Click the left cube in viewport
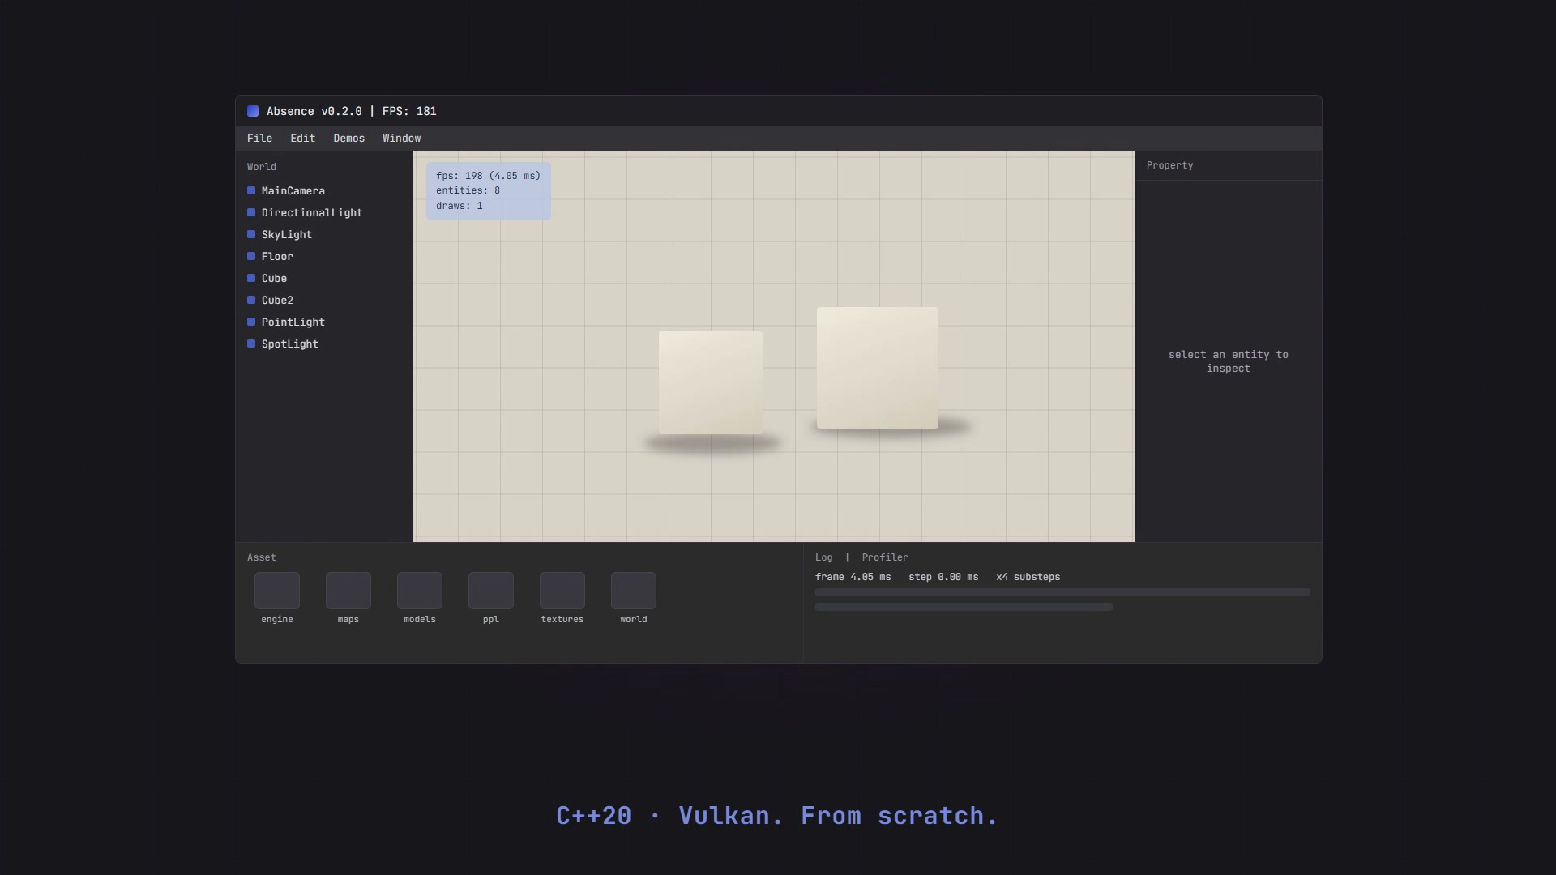 click(711, 382)
